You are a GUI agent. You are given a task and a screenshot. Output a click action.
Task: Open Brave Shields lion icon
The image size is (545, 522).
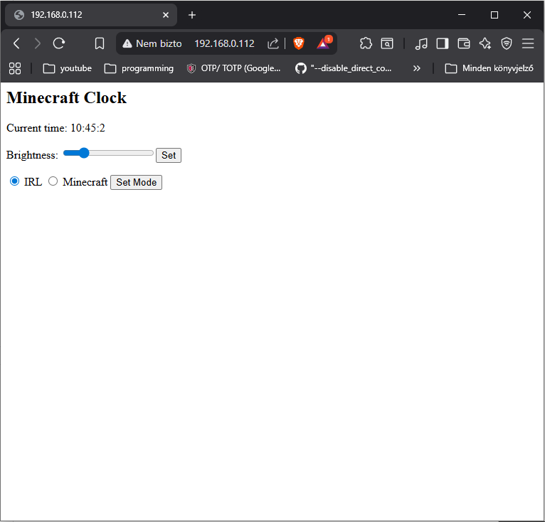pyautogui.click(x=299, y=43)
